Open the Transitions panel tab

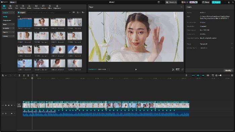point(36,7)
